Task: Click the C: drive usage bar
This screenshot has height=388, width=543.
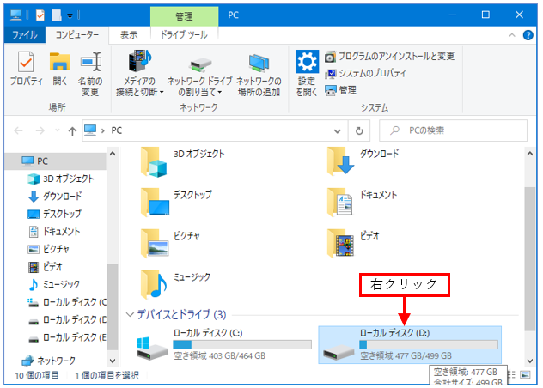Action: (x=242, y=344)
